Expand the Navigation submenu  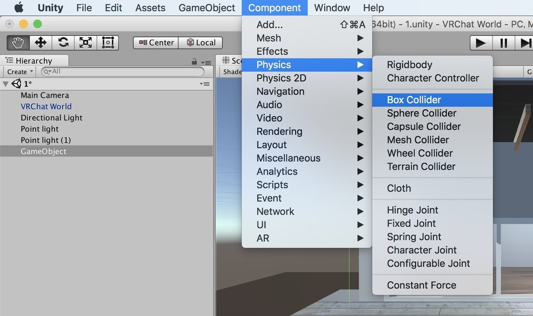pos(306,92)
